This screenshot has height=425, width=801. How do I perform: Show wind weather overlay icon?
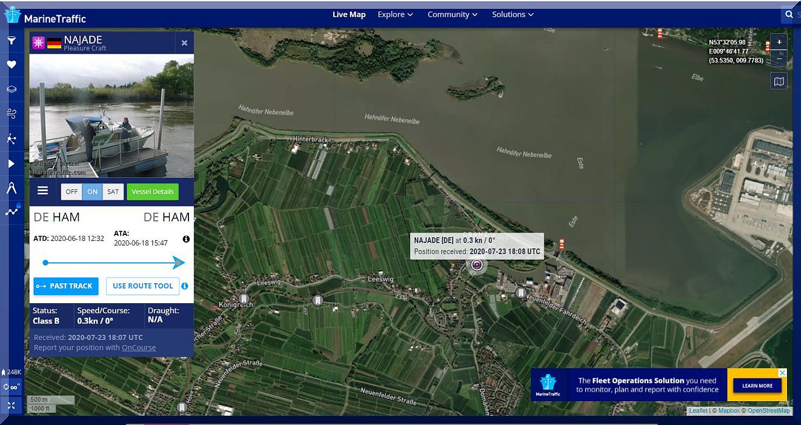point(11,114)
